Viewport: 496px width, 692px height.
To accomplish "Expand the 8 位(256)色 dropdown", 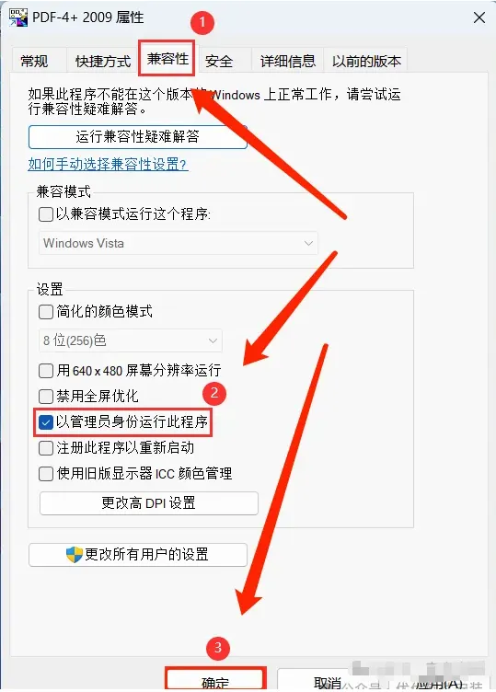I will (x=131, y=340).
